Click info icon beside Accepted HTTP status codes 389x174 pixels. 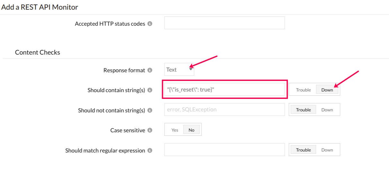[x=150, y=24]
